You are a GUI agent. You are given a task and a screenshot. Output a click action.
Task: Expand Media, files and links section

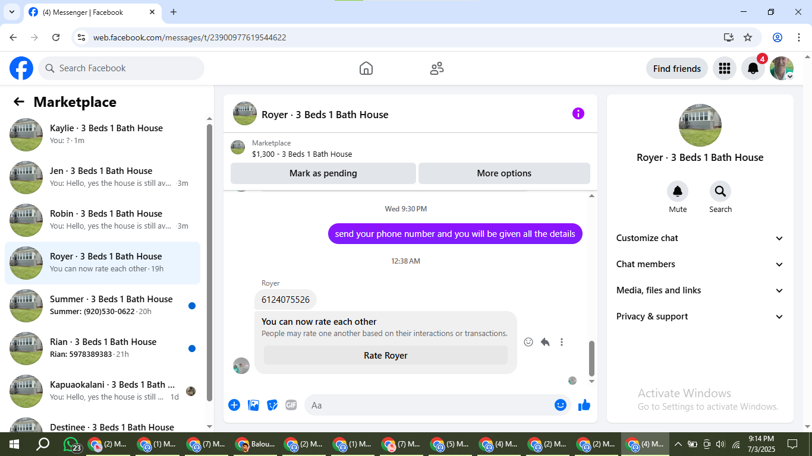pos(700,290)
